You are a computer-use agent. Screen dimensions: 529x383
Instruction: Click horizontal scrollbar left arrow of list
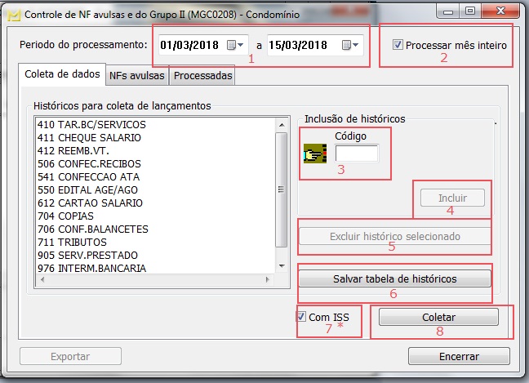(42, 279)
